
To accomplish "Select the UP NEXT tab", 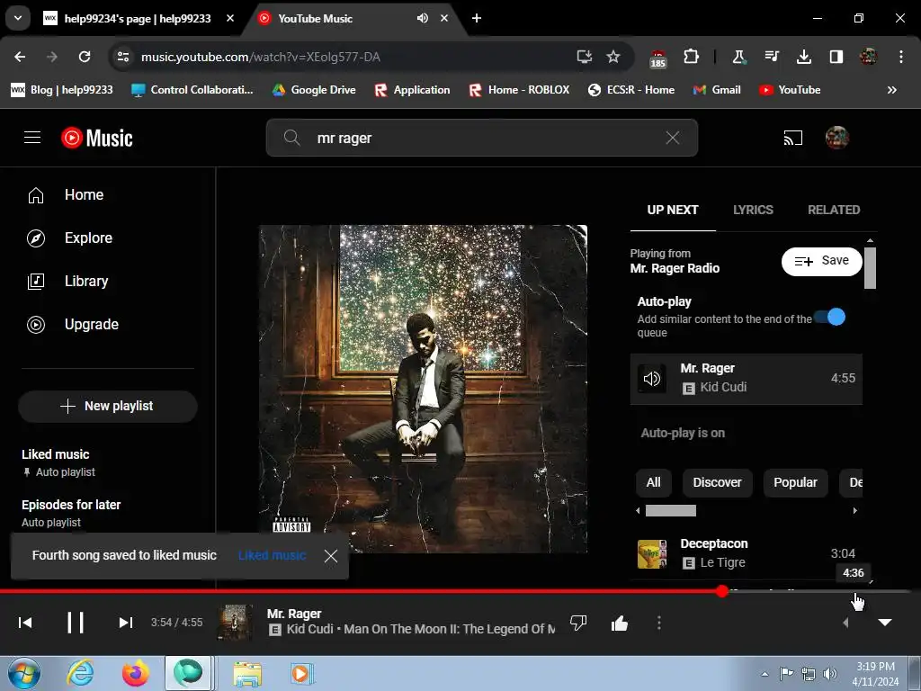I will click(x=673, y=210).
